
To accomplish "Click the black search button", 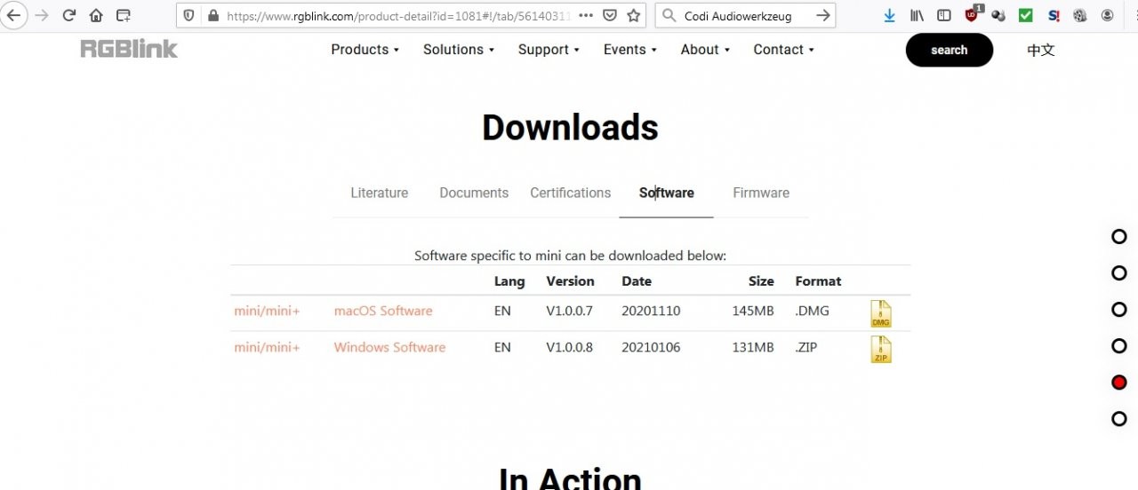I will click(x=949, y=50).
